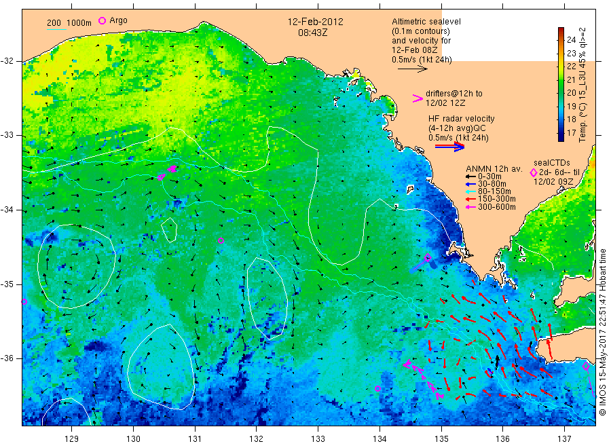
Task: Click the longitude axis label '131'
Action: tap(195, 439)
